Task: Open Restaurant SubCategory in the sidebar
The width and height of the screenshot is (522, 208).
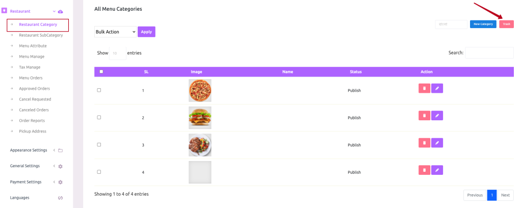Action: 41,35
